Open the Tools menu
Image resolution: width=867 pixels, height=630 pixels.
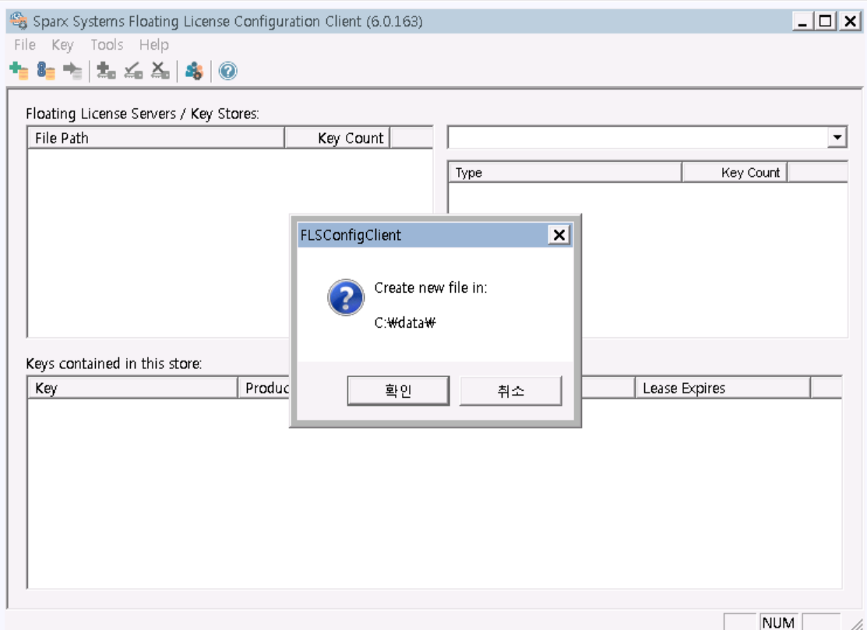107,44
